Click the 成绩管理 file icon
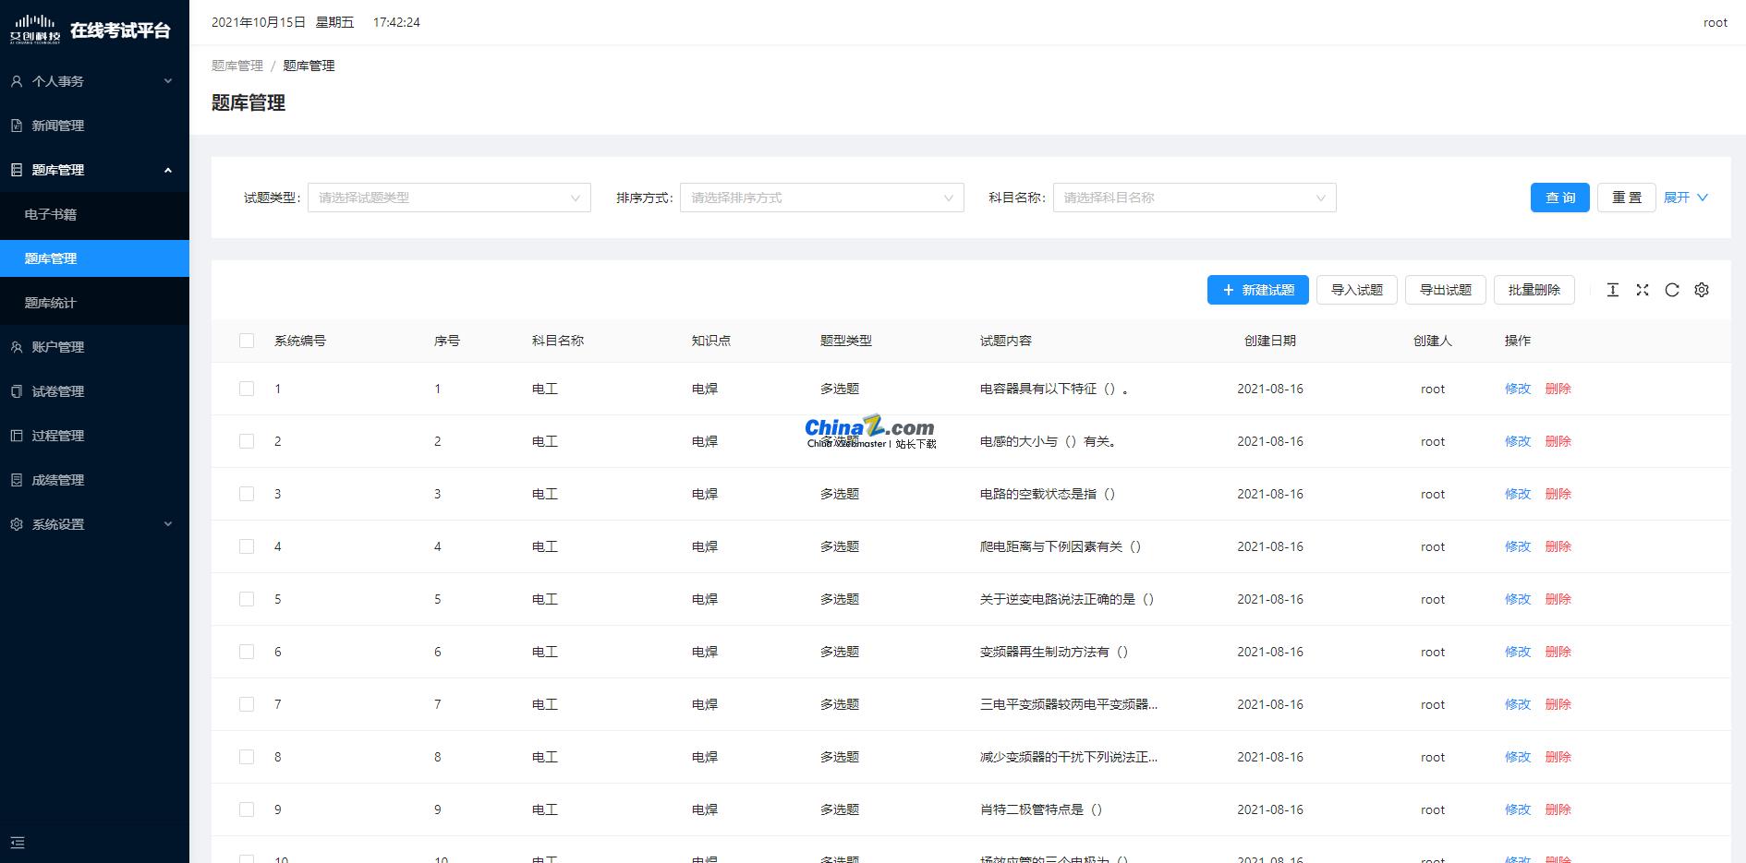Image resolution: width=1746 pixels, height=863 pixels. 17,480
